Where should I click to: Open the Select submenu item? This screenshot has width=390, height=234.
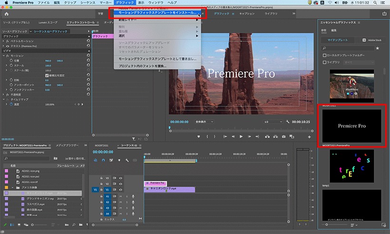pos(157,36)
